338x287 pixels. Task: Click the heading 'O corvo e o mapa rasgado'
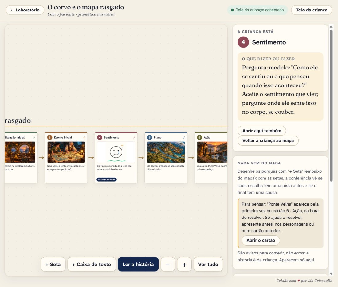coord(86,7)
